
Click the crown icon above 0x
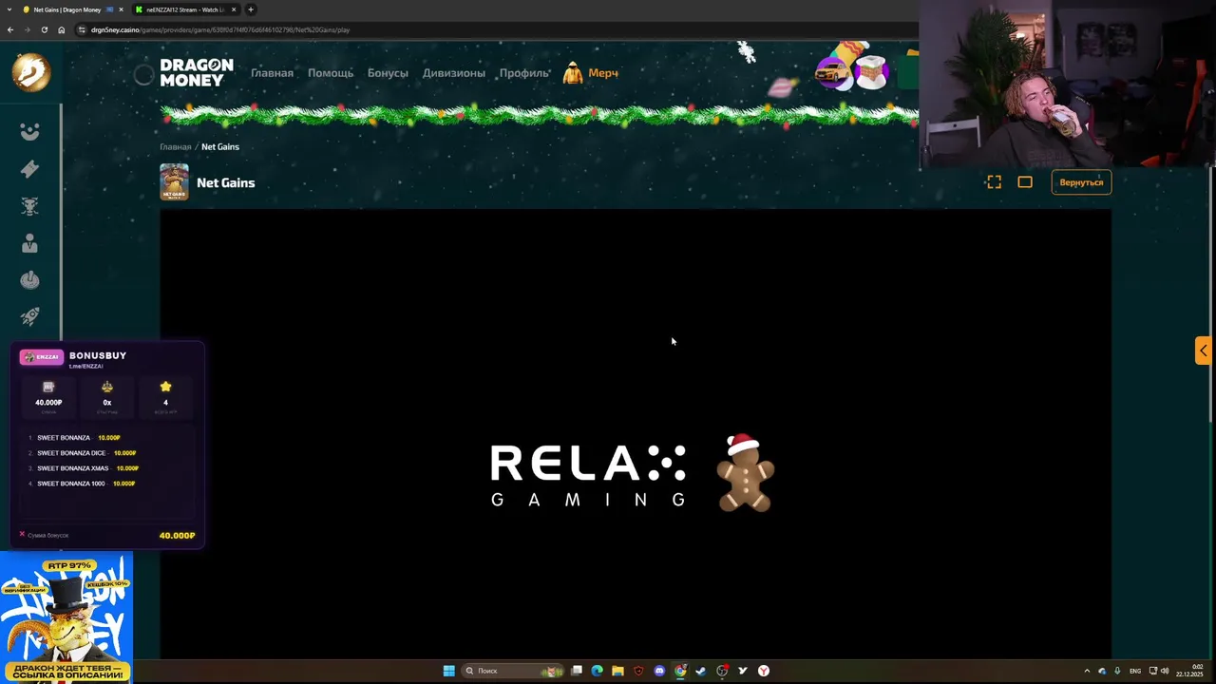coord(107,387)
